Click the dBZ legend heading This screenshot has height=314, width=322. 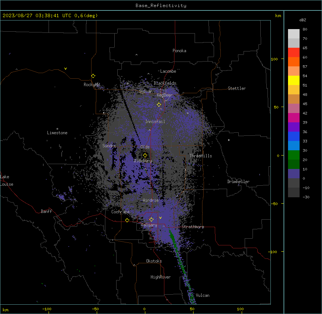pyautogui.click(x=303, y=20)
